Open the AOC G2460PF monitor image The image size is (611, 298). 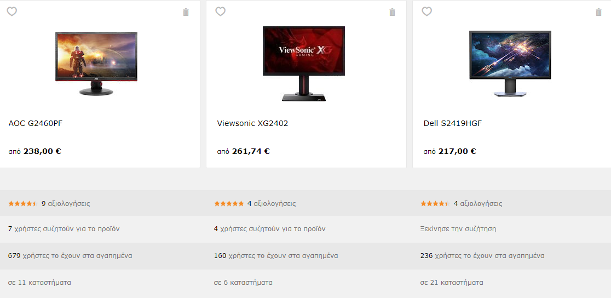point(96,64)
